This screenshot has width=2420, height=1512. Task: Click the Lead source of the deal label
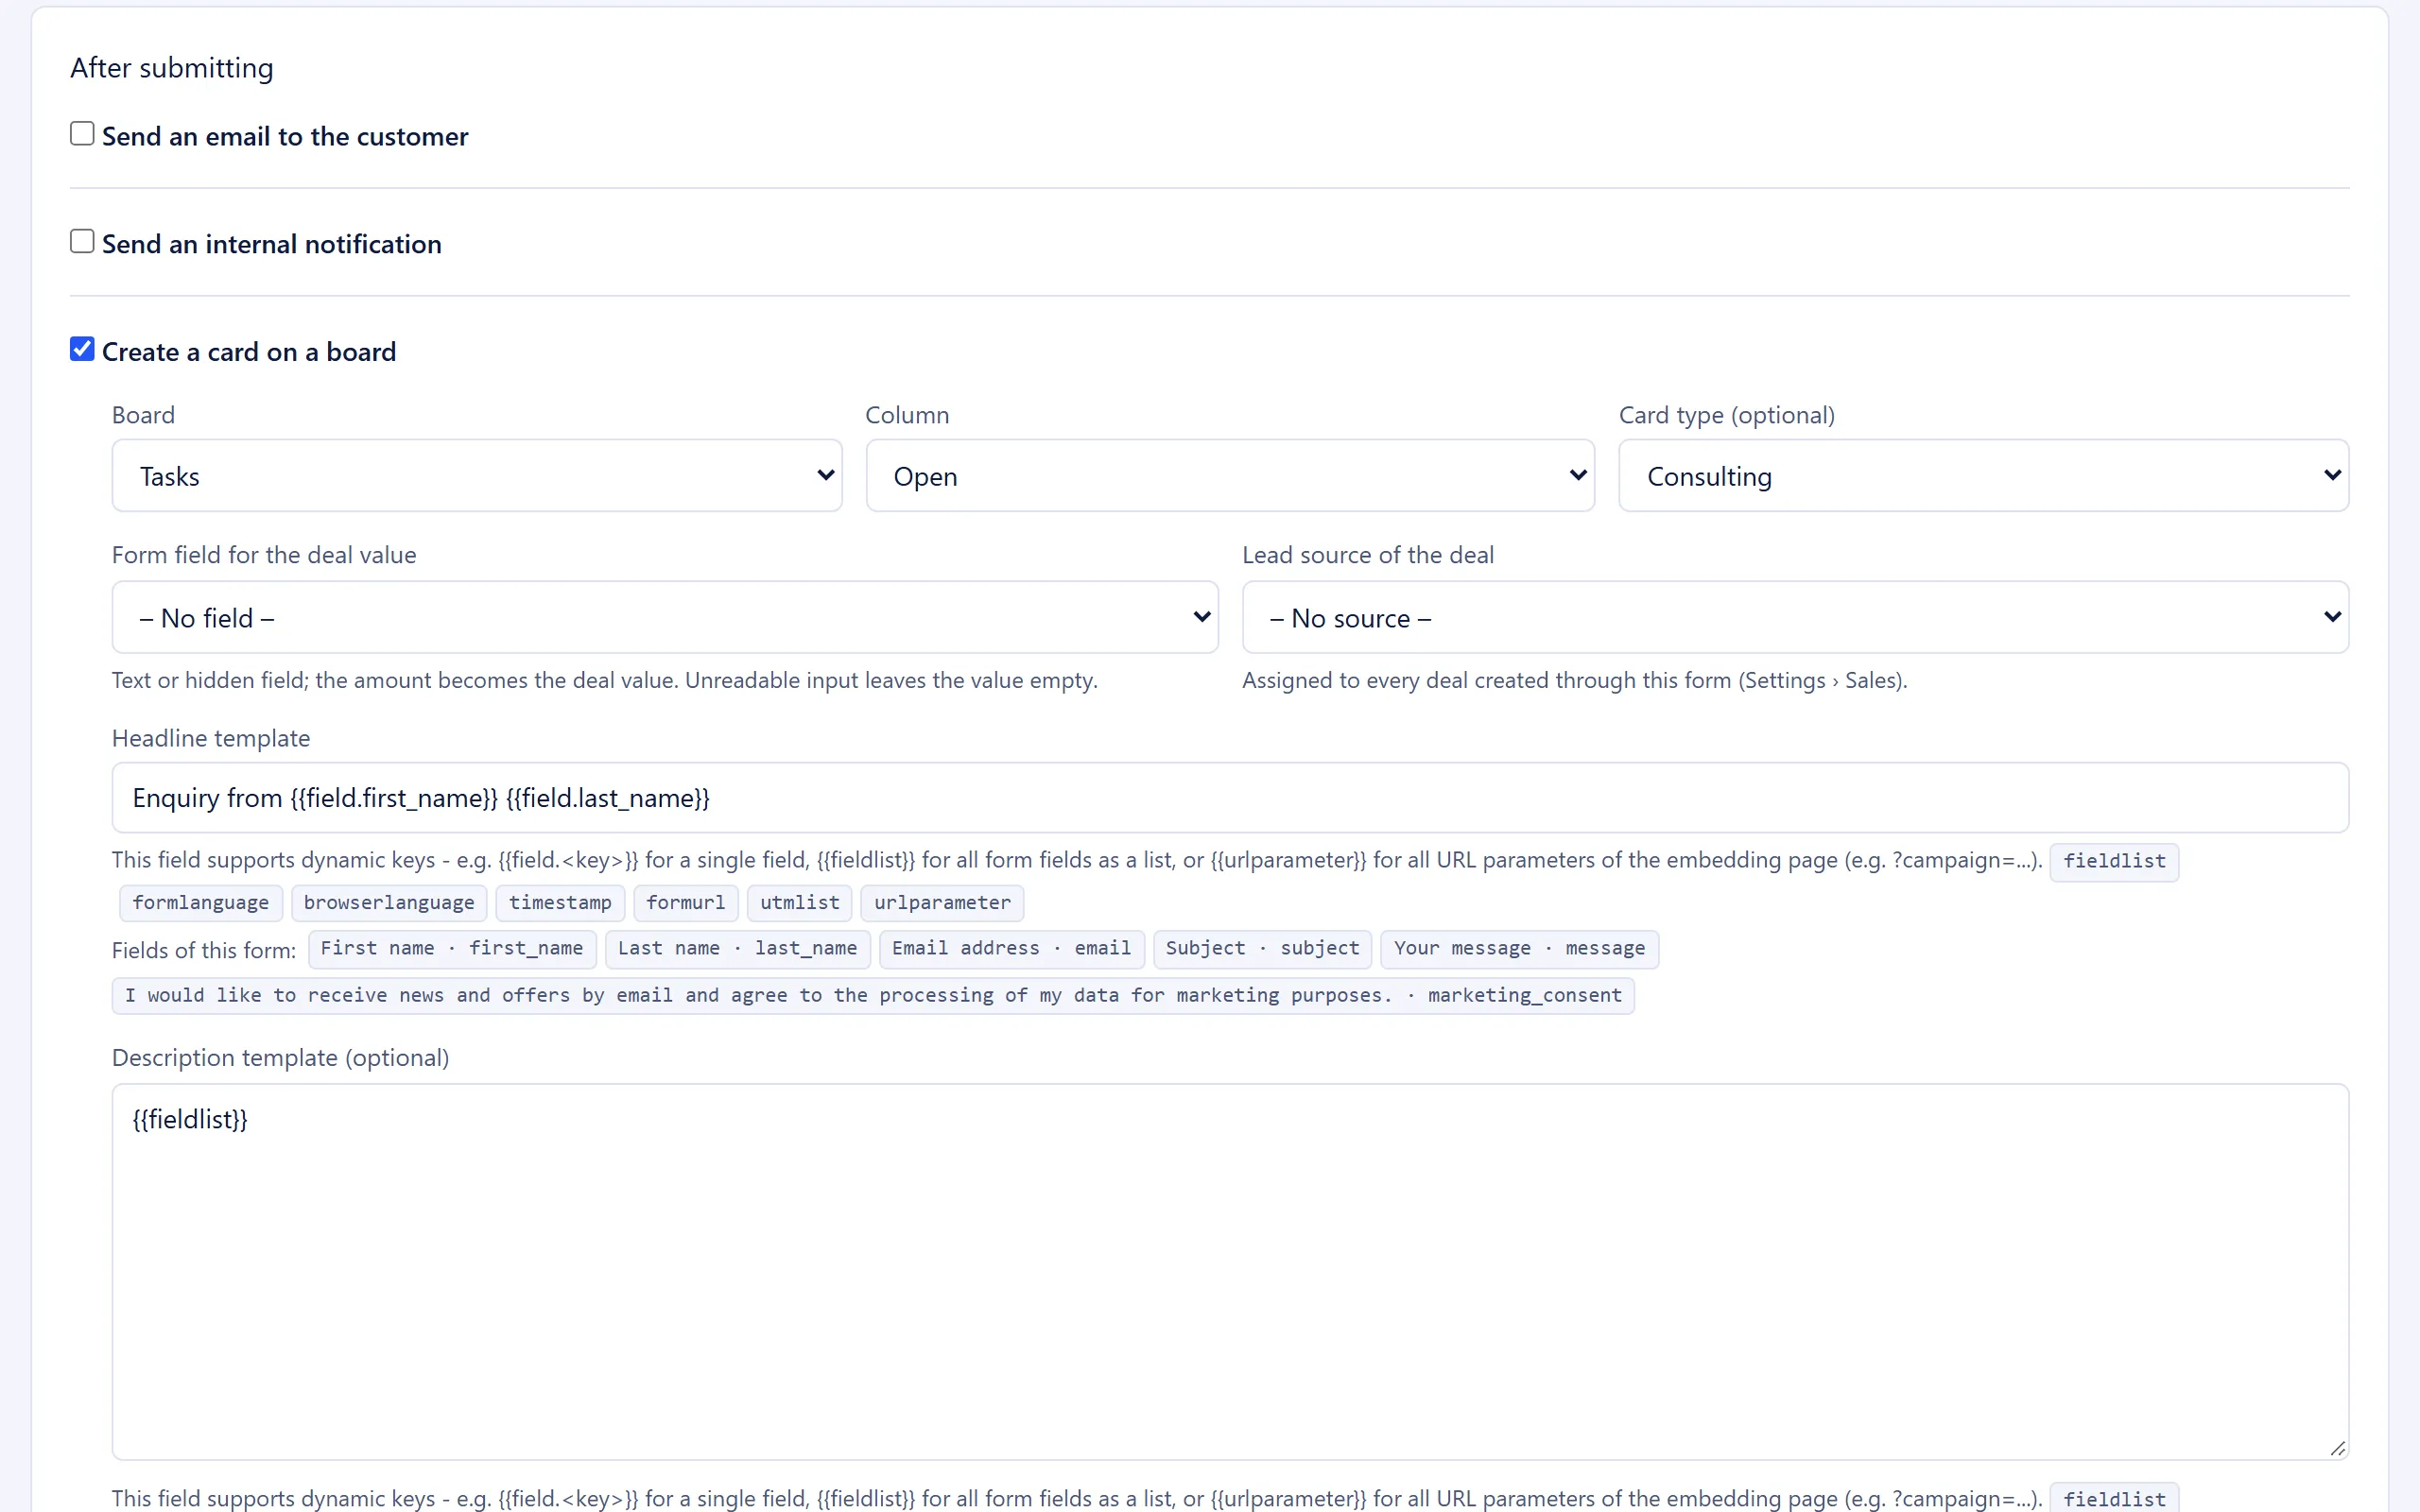pyautogui.click(x=1368, y=555)
